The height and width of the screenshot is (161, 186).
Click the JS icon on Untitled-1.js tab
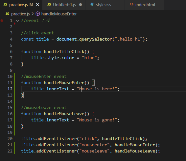49,5
